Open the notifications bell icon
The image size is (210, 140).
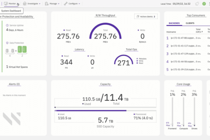pyautogui.click(x=197, y=4)
